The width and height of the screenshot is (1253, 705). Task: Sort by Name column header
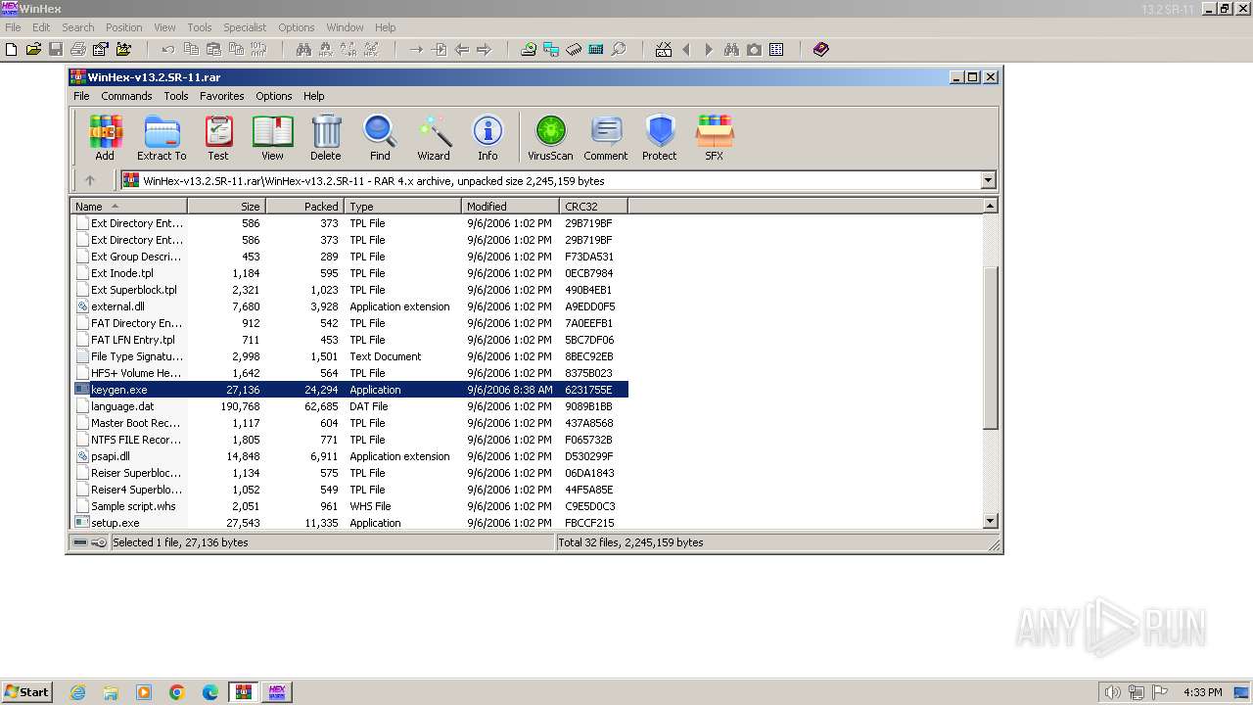(x=128, y=207)
